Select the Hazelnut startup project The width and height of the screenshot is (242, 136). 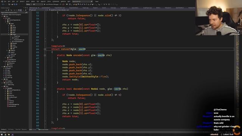(9, 88)
